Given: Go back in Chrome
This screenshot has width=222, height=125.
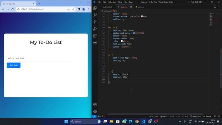Looking at the screenshot, I should pyautogui.click(x=3, y=9).
